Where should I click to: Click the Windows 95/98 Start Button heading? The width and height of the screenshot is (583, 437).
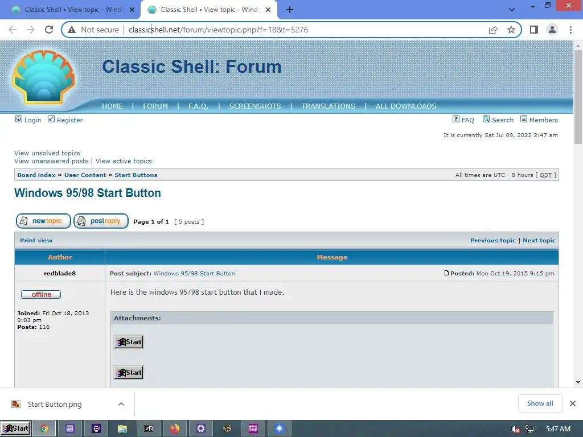point(88,193)
